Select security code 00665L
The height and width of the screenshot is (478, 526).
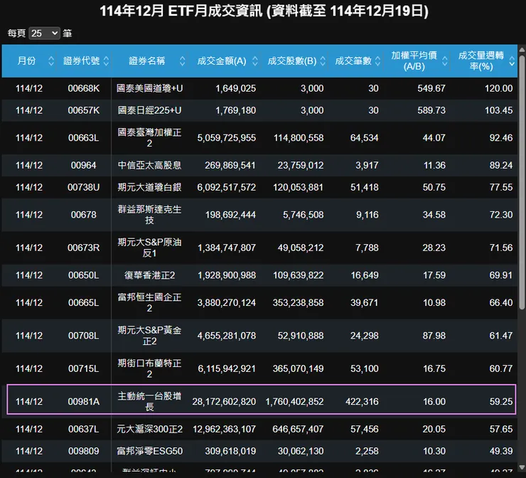[84, 303]
